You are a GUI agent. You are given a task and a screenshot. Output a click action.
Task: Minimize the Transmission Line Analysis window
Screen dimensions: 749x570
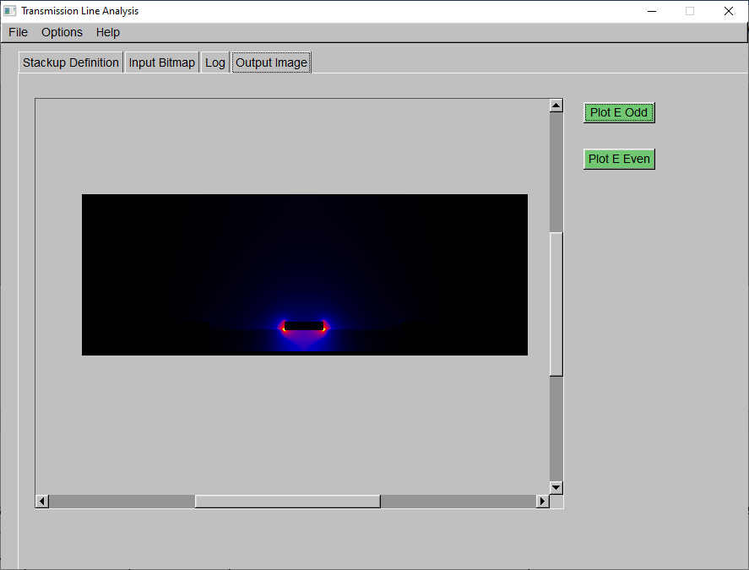point(652,11)
